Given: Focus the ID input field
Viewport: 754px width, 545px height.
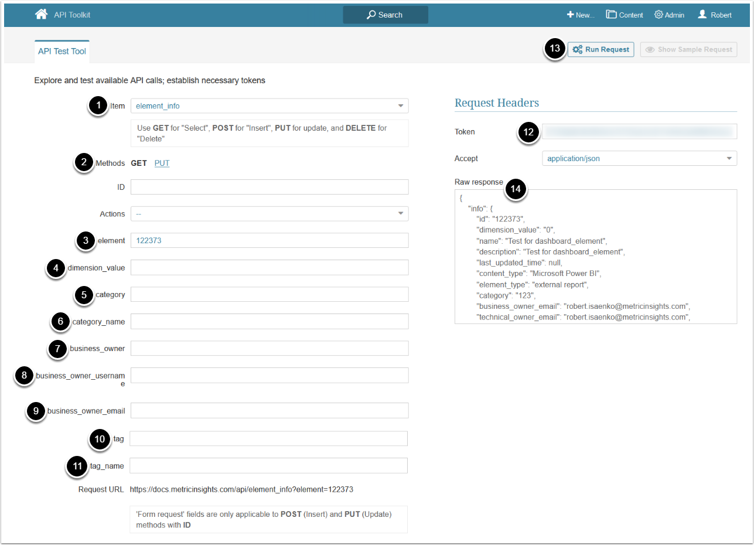Looking at the screenshot, I should tap(269, 187).
